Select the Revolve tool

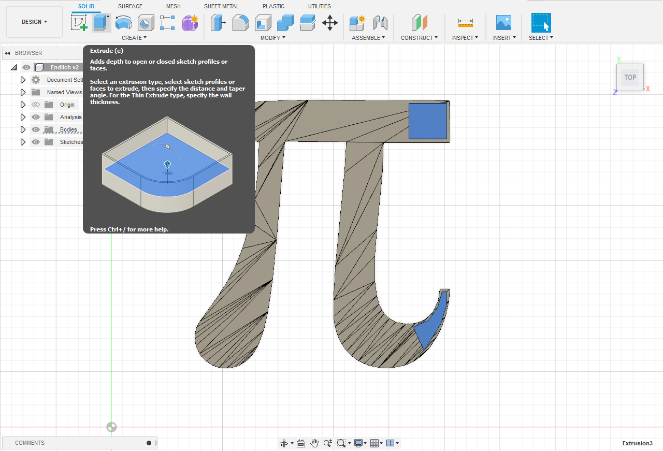[x=123, y=23]
